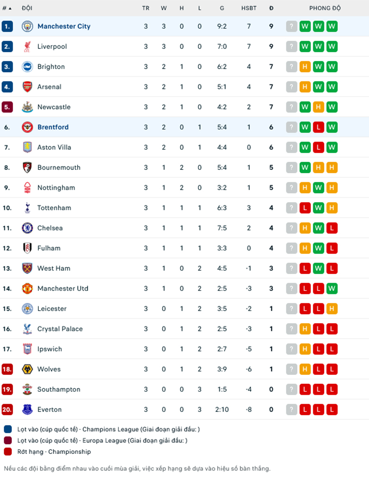Click the PHONG ĐỘ form column header
Image resolution: width=369 pixels, height=479 pixels.
pyautogui.click(x=325, y=8)
